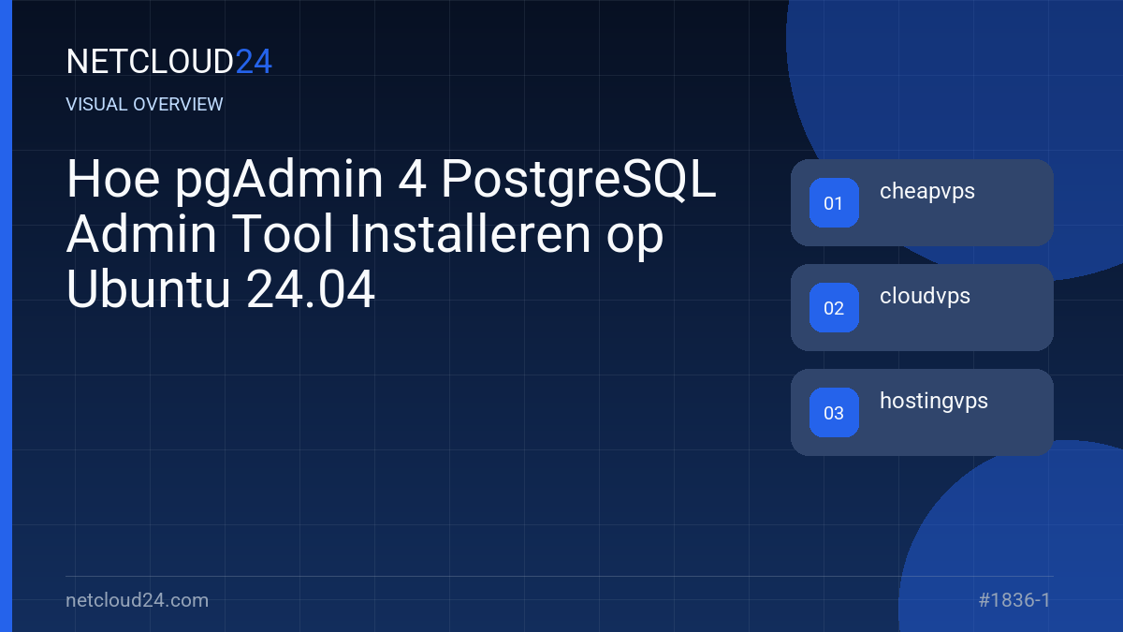Open the cloudvps card
Image resolution: width=1123 pixels, height=632 pixels.
(922, 307)
